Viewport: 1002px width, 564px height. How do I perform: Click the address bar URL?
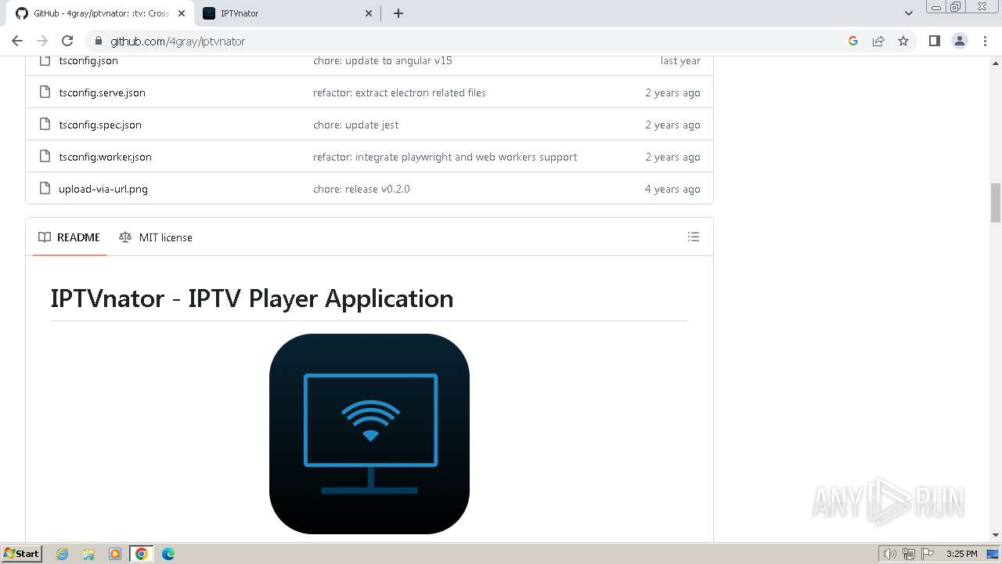click(x=178, y=41)
